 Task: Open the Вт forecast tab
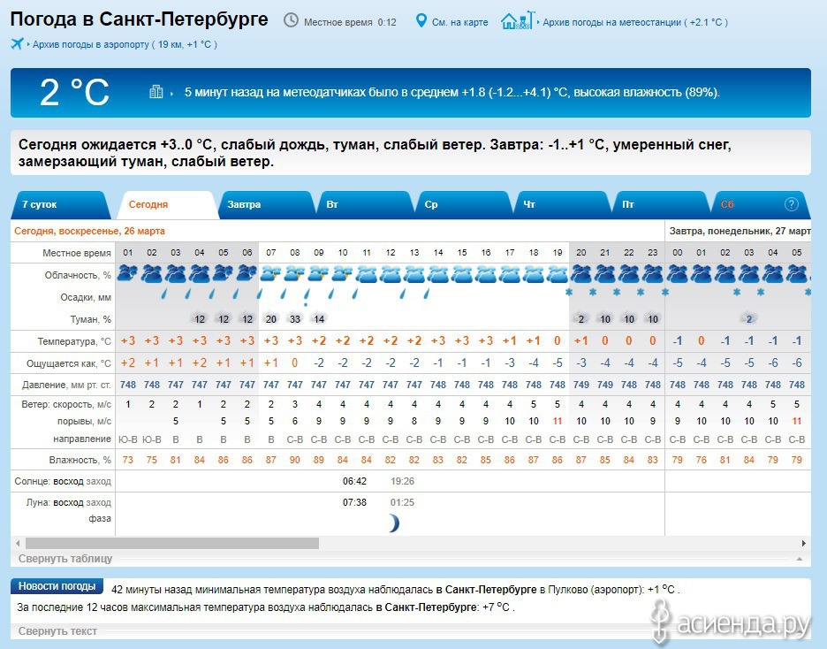364,205
